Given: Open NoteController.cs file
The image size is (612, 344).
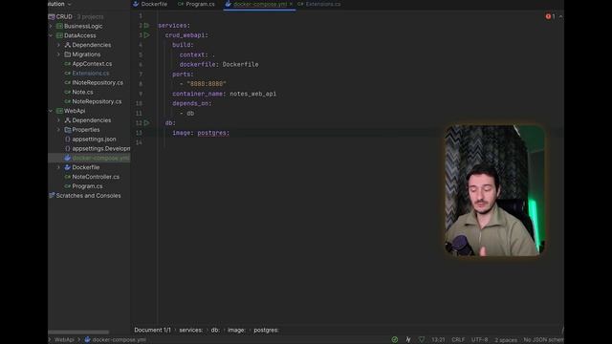Looking at the screenshot, I should click(x=96, y=177).
